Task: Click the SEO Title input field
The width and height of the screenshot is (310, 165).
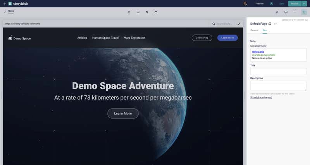Action: [x=278, y=72]
